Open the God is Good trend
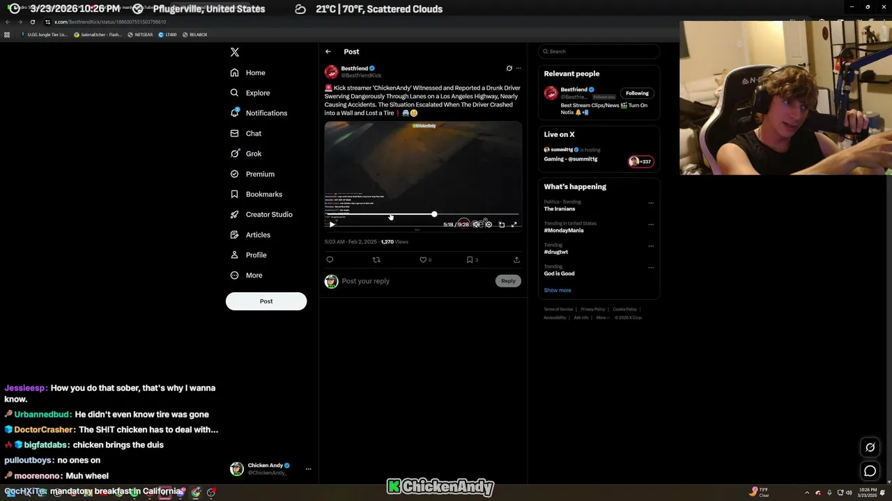Screen dimensions: 892x501 [560, 273]
